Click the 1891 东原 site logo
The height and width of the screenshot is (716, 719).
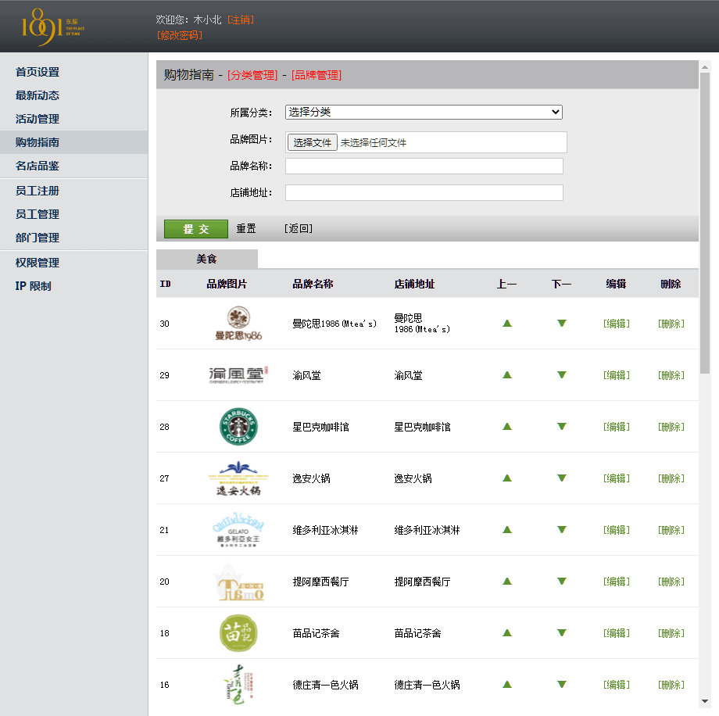coord(52,27)
